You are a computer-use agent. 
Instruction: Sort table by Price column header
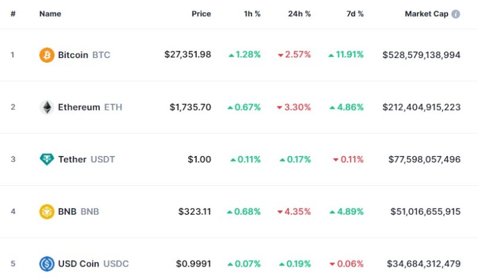click(x=201, y=14)
